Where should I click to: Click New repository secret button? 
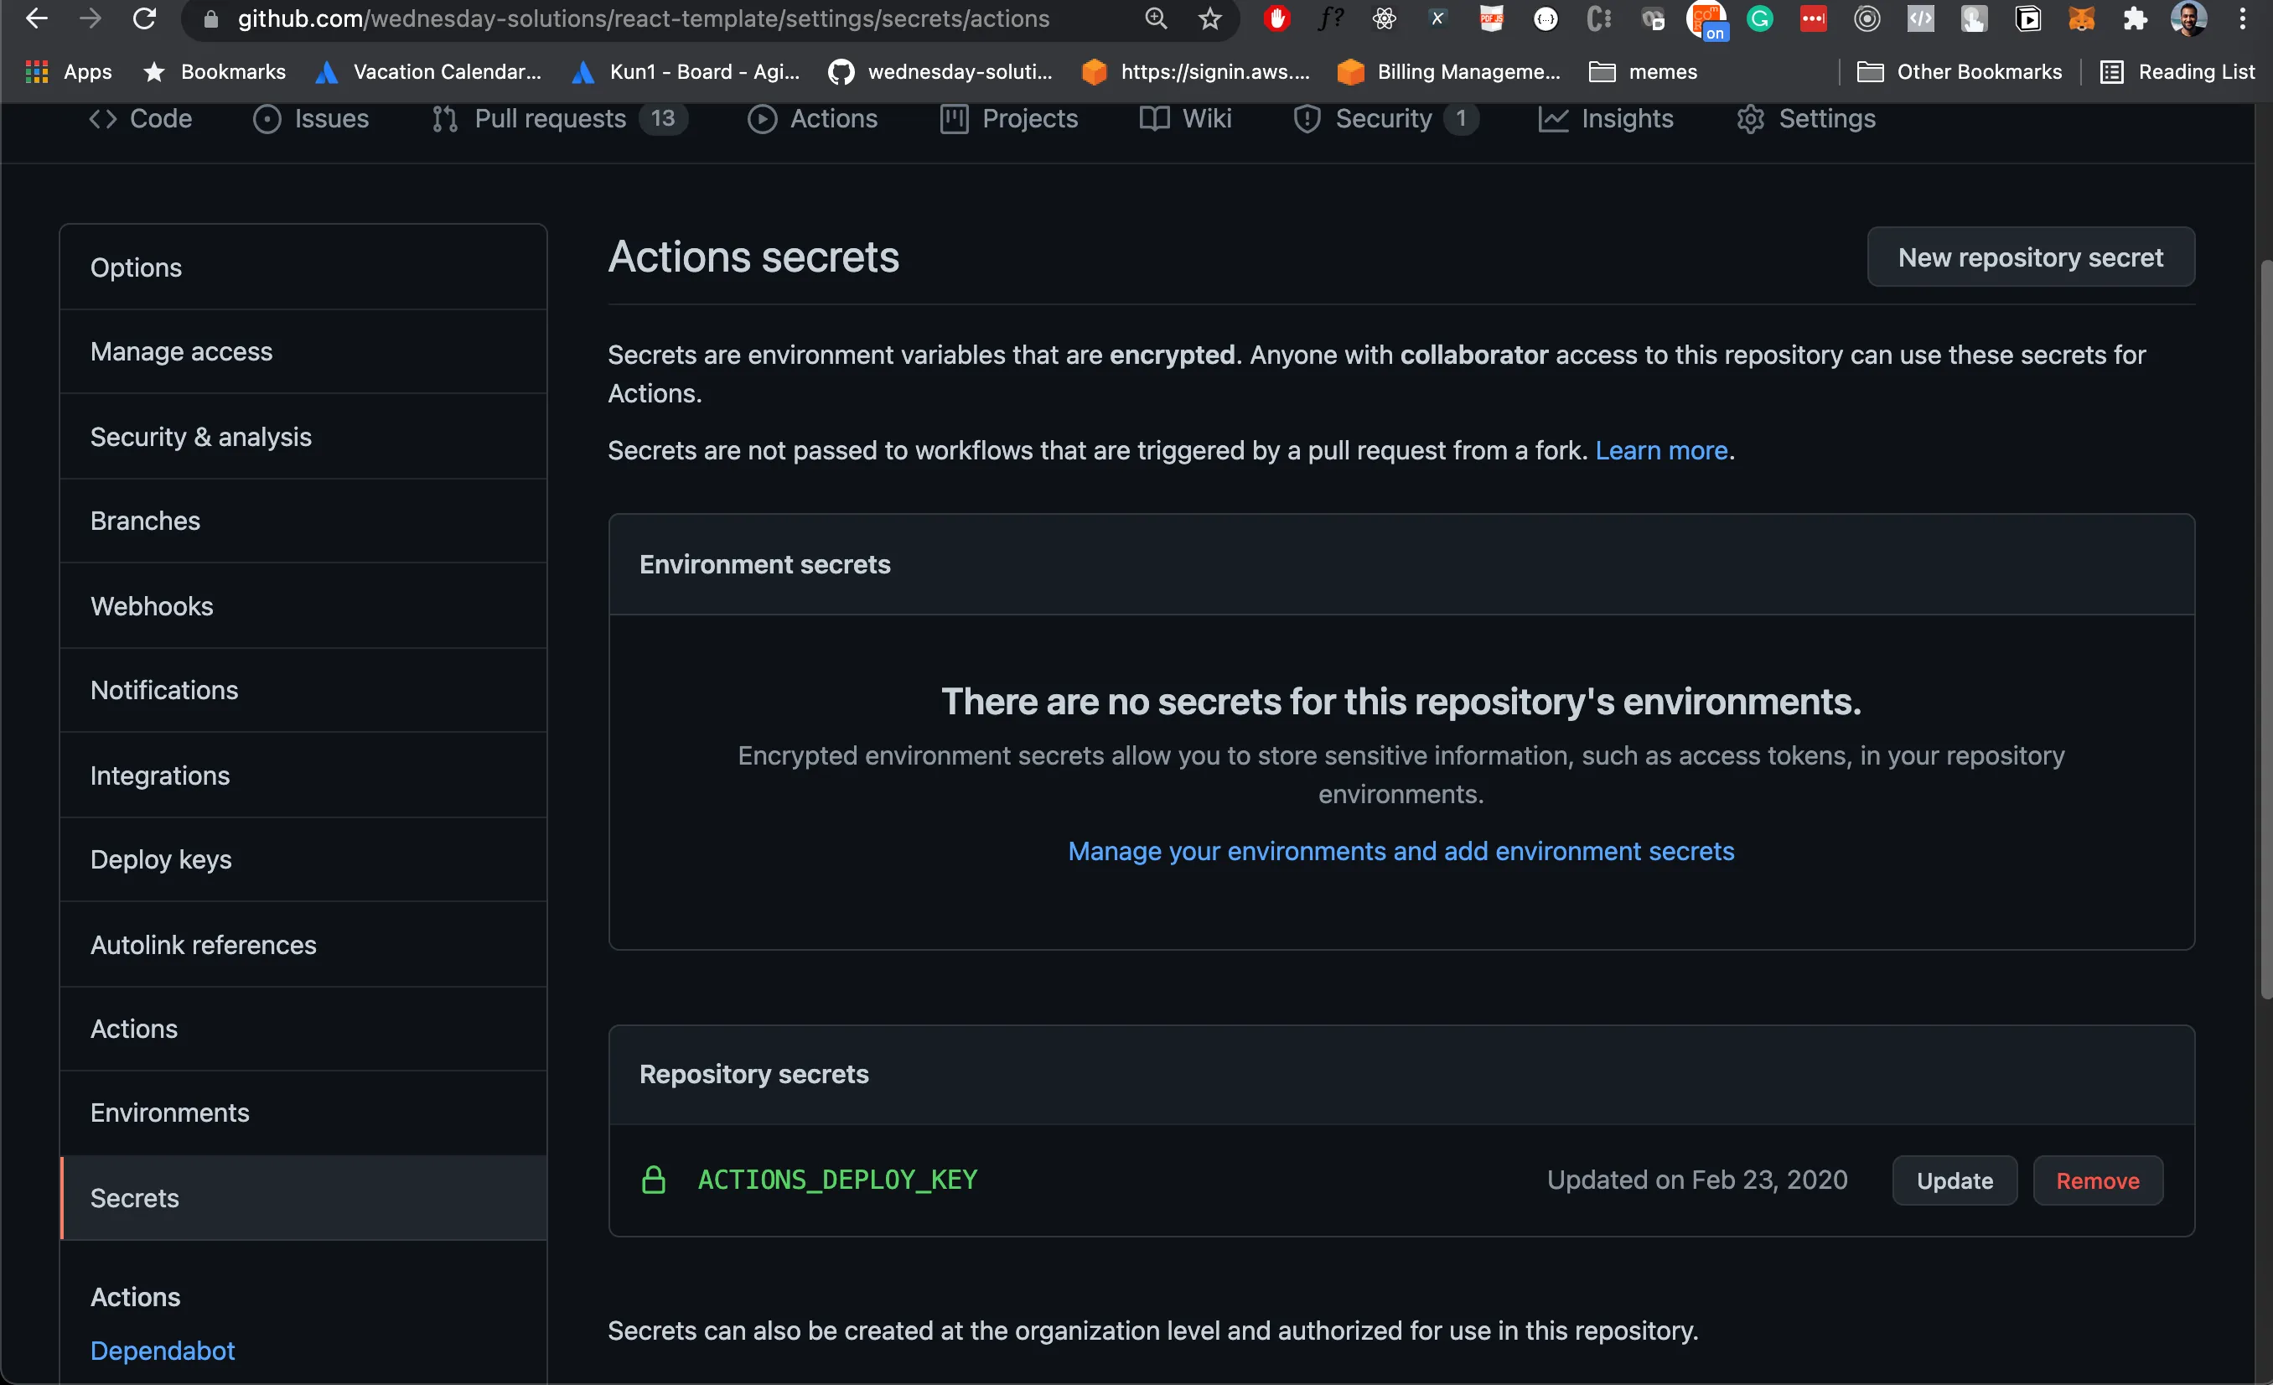coord(2031,257)
